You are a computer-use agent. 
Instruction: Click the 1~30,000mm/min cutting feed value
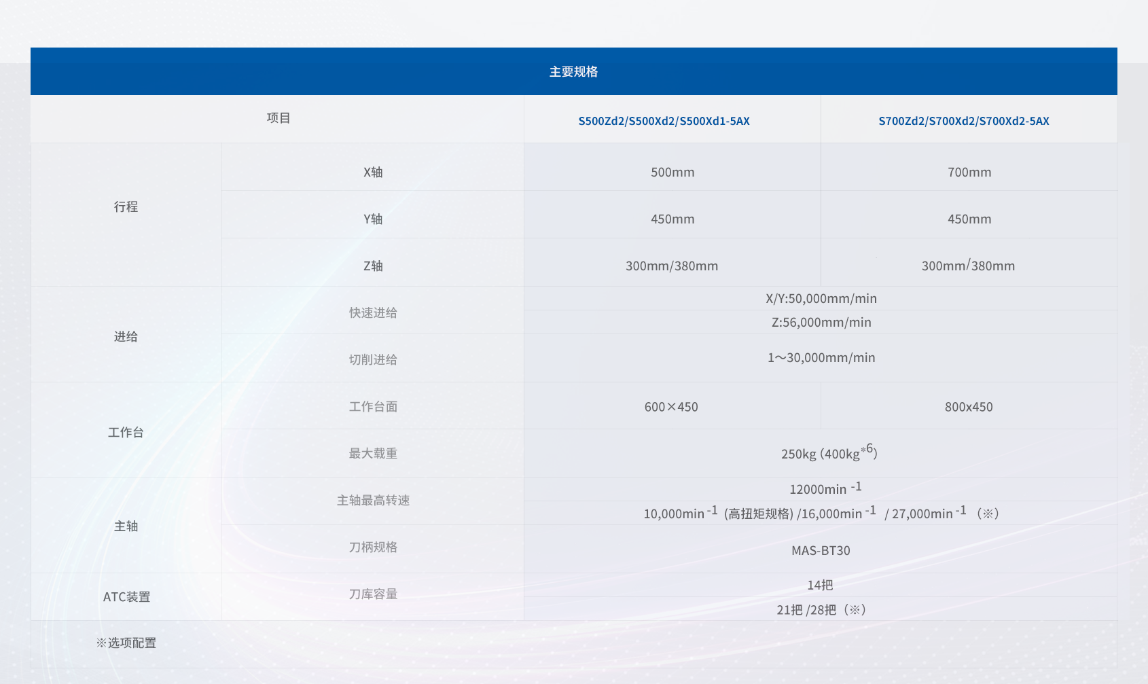tap(821, 358)
